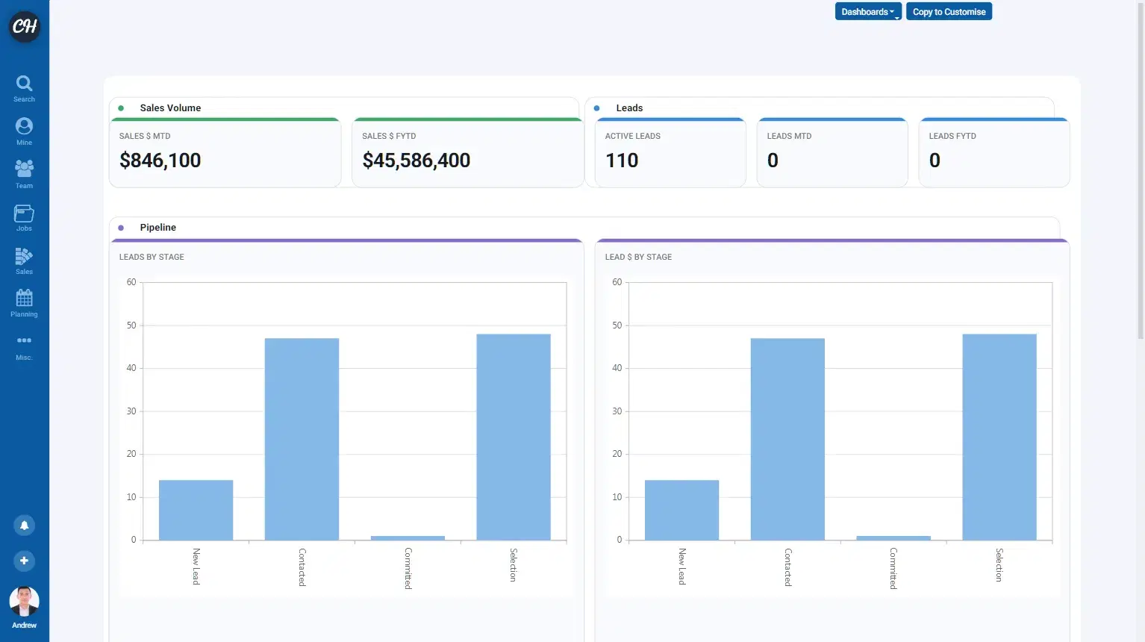Select the SALES $ FYTD value $45,586,400
This screenshot has width=1145, height=642.
coord(416,160)
